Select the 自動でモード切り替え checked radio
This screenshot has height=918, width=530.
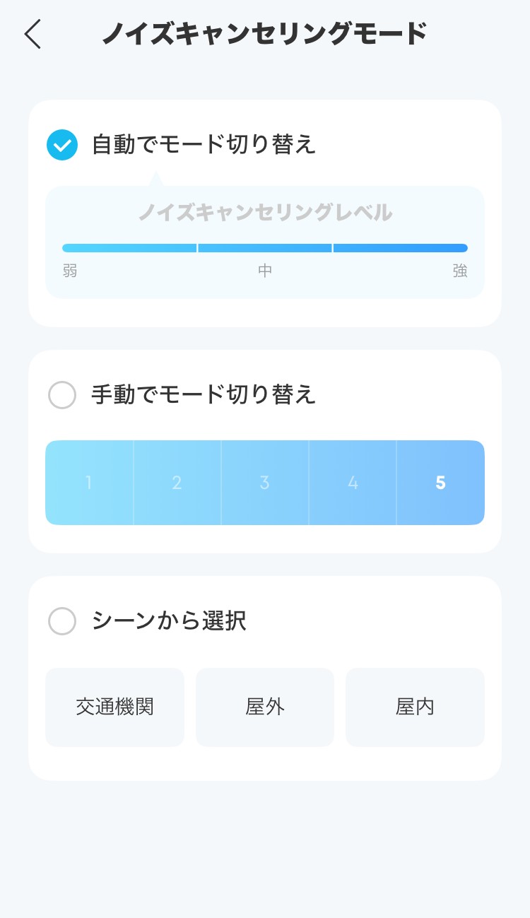click(x=62, y=145)
